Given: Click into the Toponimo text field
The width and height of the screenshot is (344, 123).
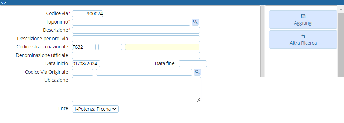Looking at the screenshot, I should [x=131, y=22].
